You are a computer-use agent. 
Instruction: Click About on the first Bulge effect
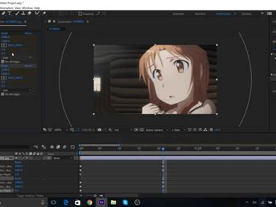click(x=29, y=33)
